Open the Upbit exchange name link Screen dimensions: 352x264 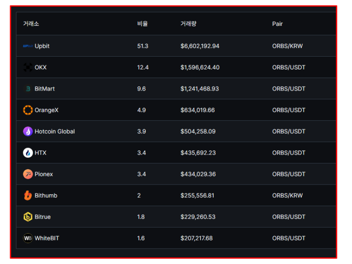pos(42,46)
